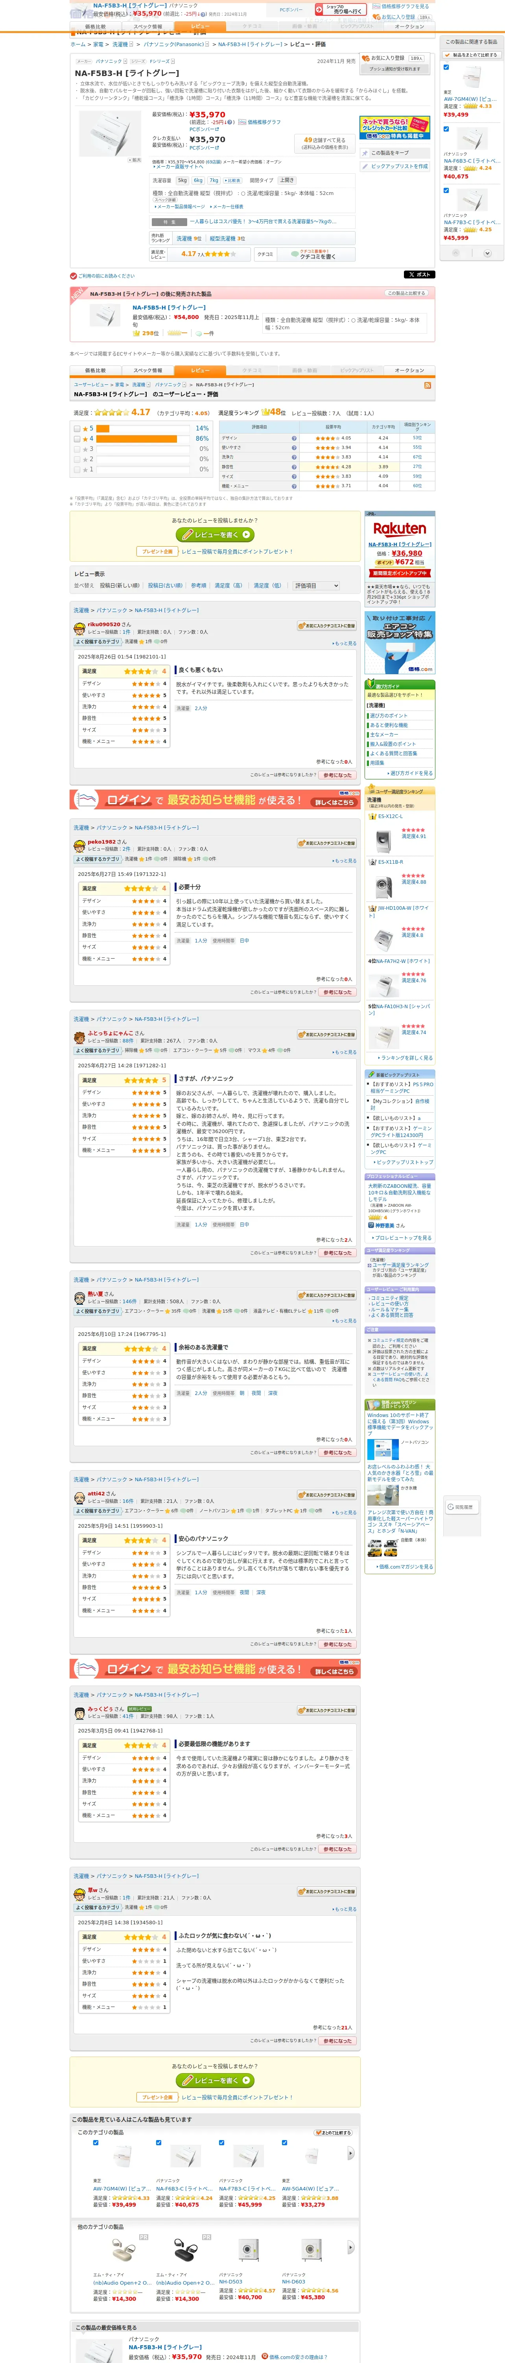Screen dimensions: 505x2363
Task: Open the RSS feed icon beside the review heading
Action: click(x=427, y=385)
